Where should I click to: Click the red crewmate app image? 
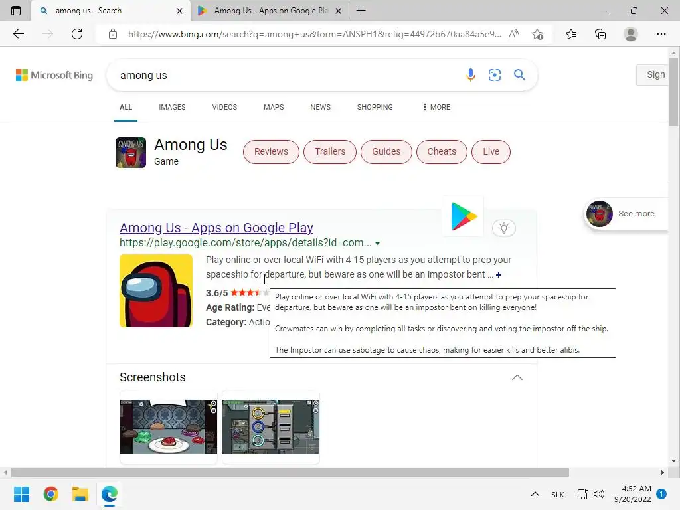156,291
